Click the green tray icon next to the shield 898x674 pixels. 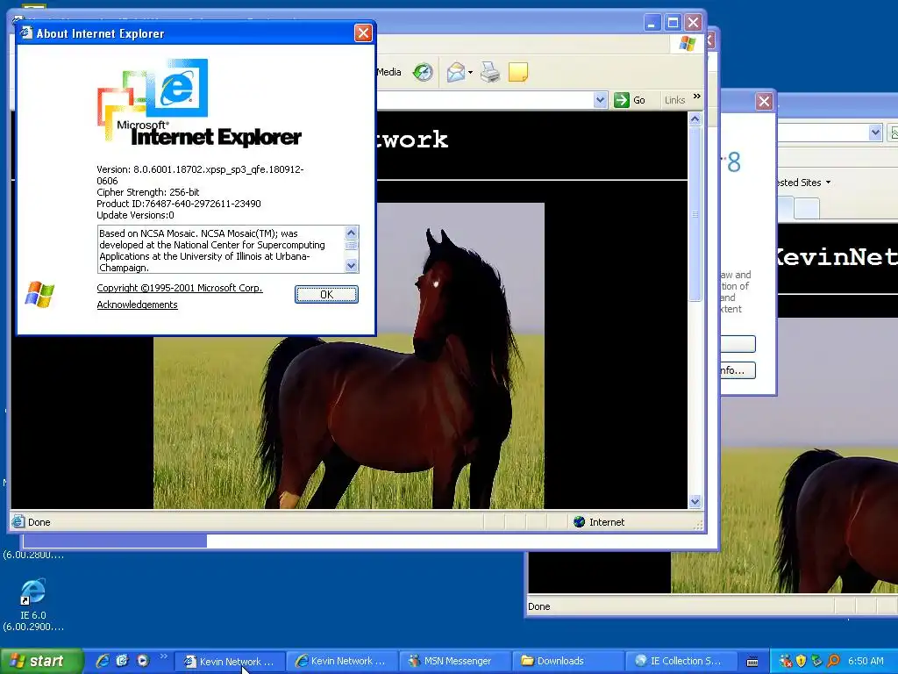tap(816, 661)
